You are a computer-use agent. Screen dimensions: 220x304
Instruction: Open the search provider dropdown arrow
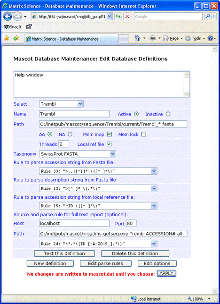[x=214, y=17]
